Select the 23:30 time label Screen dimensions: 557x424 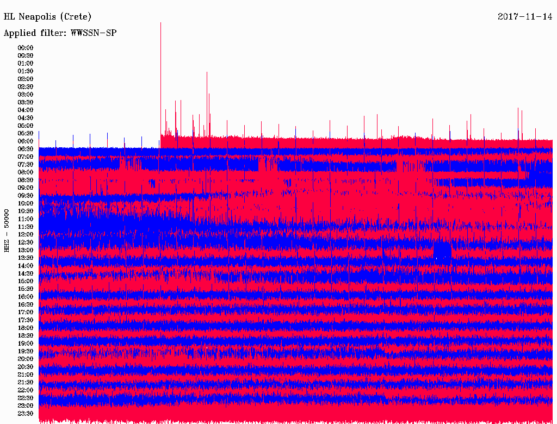[x=26, y=414]
